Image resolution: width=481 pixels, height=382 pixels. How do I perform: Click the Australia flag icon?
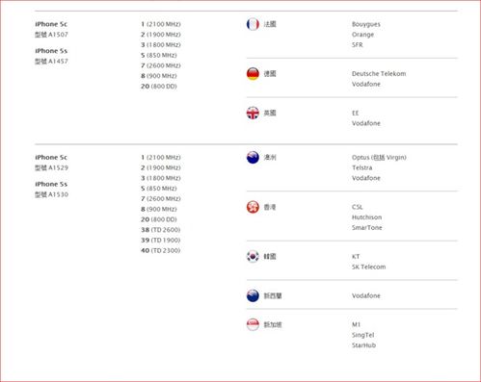253,157
